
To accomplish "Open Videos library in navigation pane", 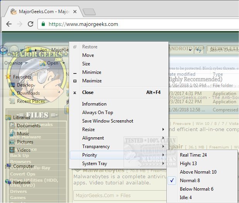I will click(24, 150).
